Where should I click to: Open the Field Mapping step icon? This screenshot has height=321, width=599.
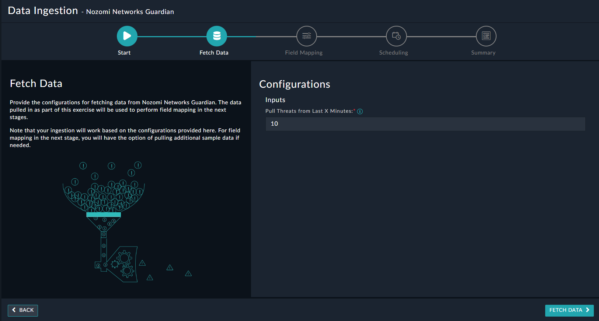pyautogui.click(x=306, y=36)
